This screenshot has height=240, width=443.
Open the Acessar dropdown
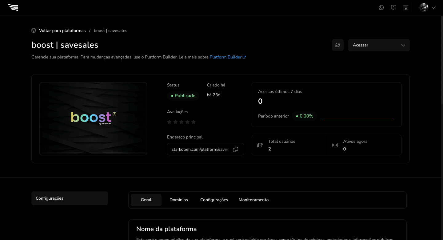coord(379,45)
